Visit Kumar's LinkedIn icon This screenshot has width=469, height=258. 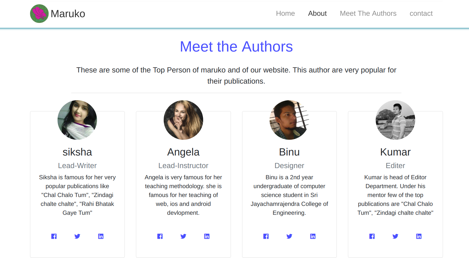pos(419,236)
